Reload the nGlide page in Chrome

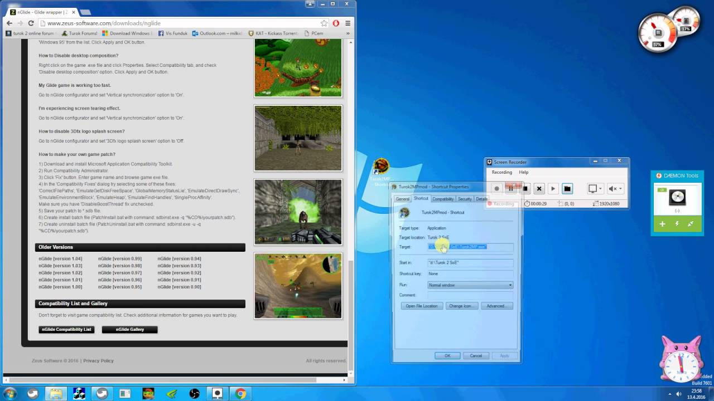pos(31,23)
